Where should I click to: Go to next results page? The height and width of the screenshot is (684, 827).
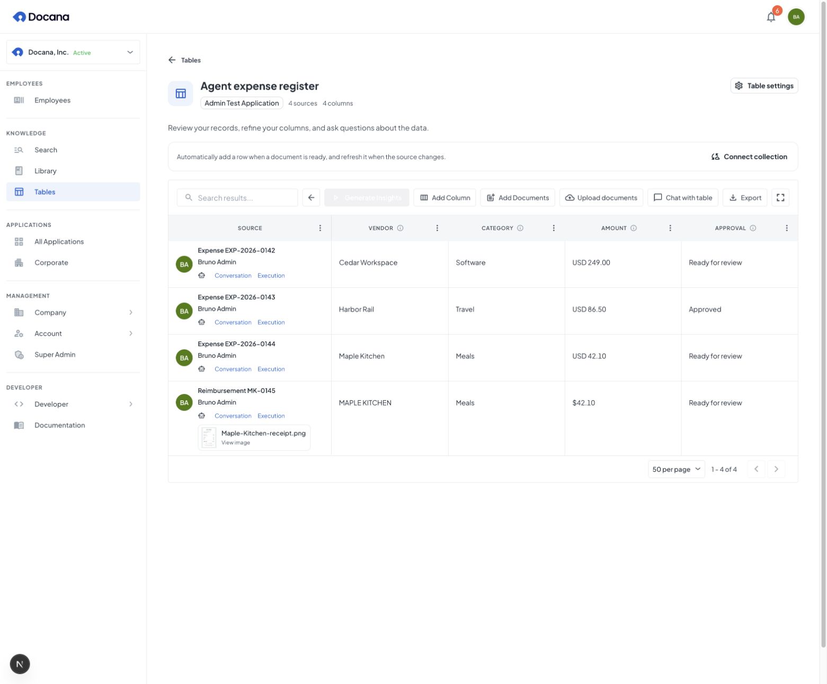(776, 469)
